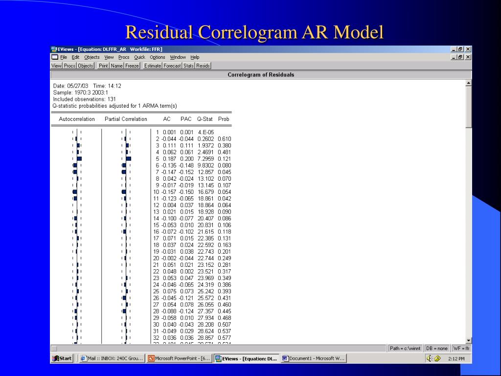This screenshot has width=501, height=376.
Task: Click the Resids toolbar button
Action: [203, 66]
